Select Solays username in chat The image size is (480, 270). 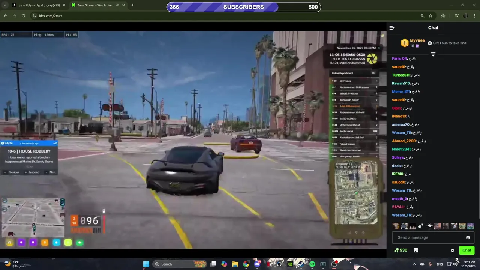click(x=398, y=157)
